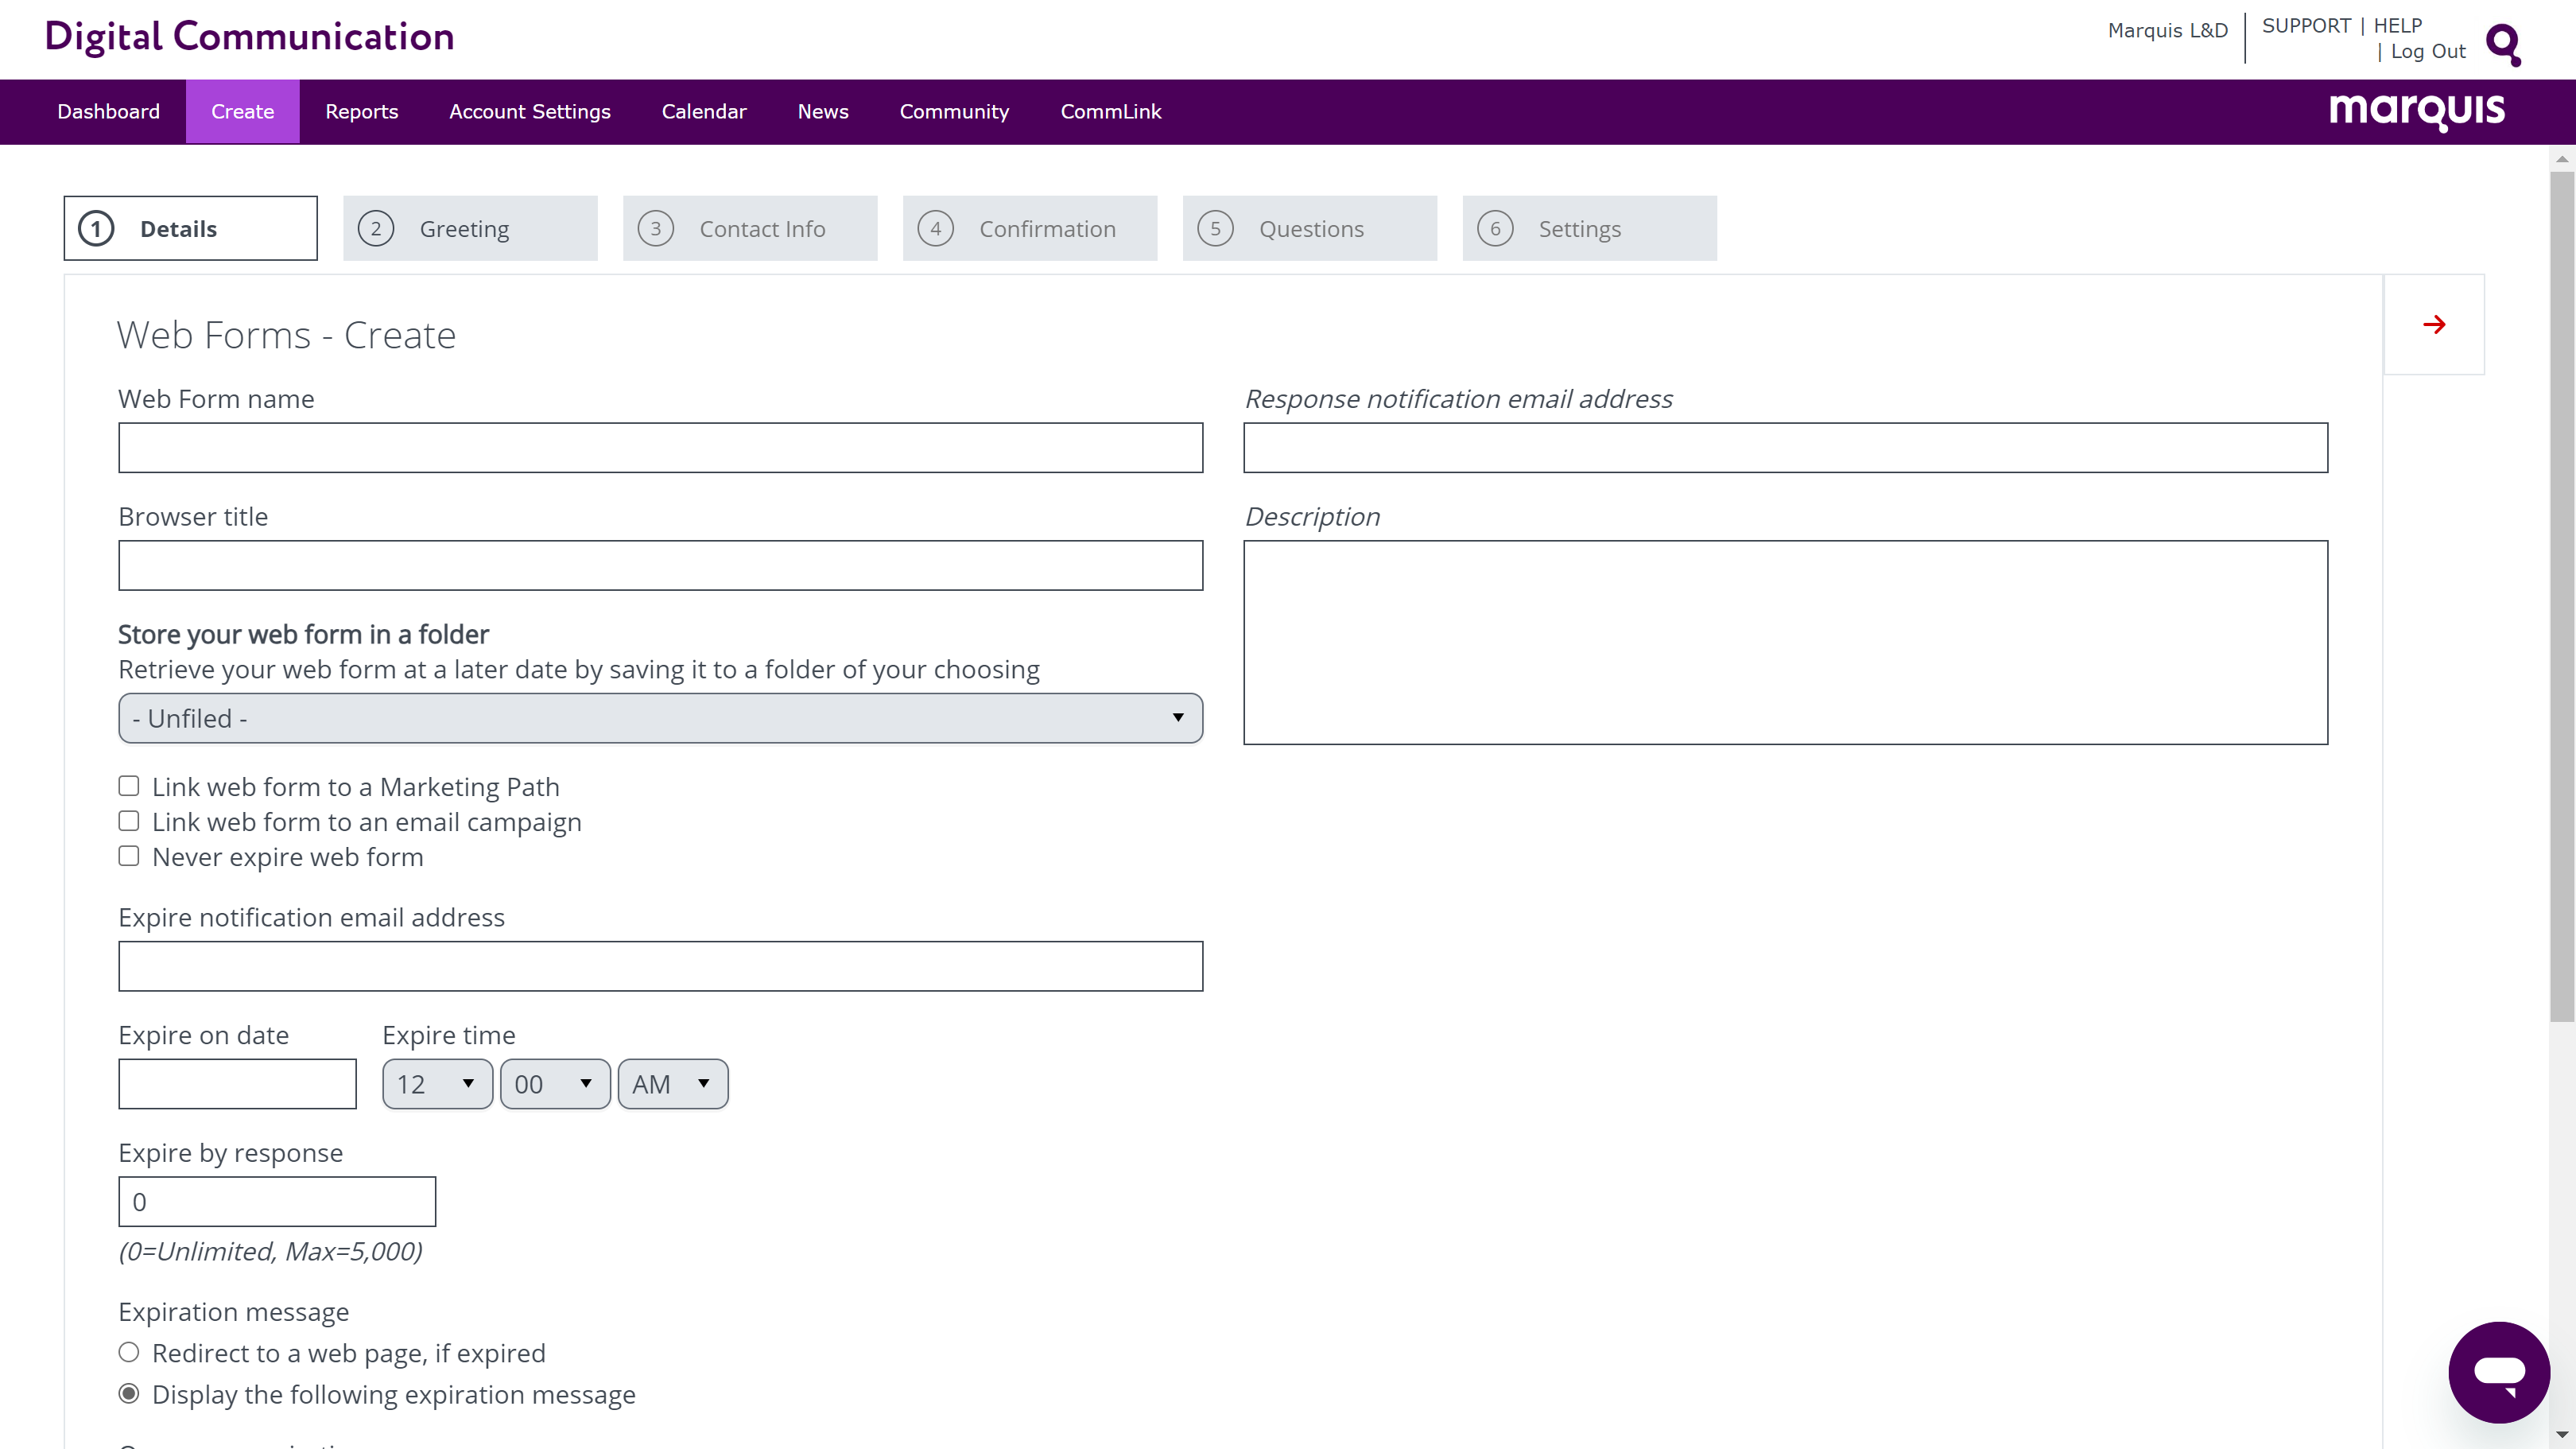Open the Create menu
Viewport: 2576px width, 1449px height.
(242, 111)
